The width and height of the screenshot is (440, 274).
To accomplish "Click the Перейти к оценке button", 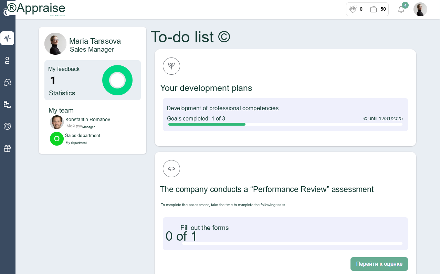I will pyautogui.click(x=379, y=264).
